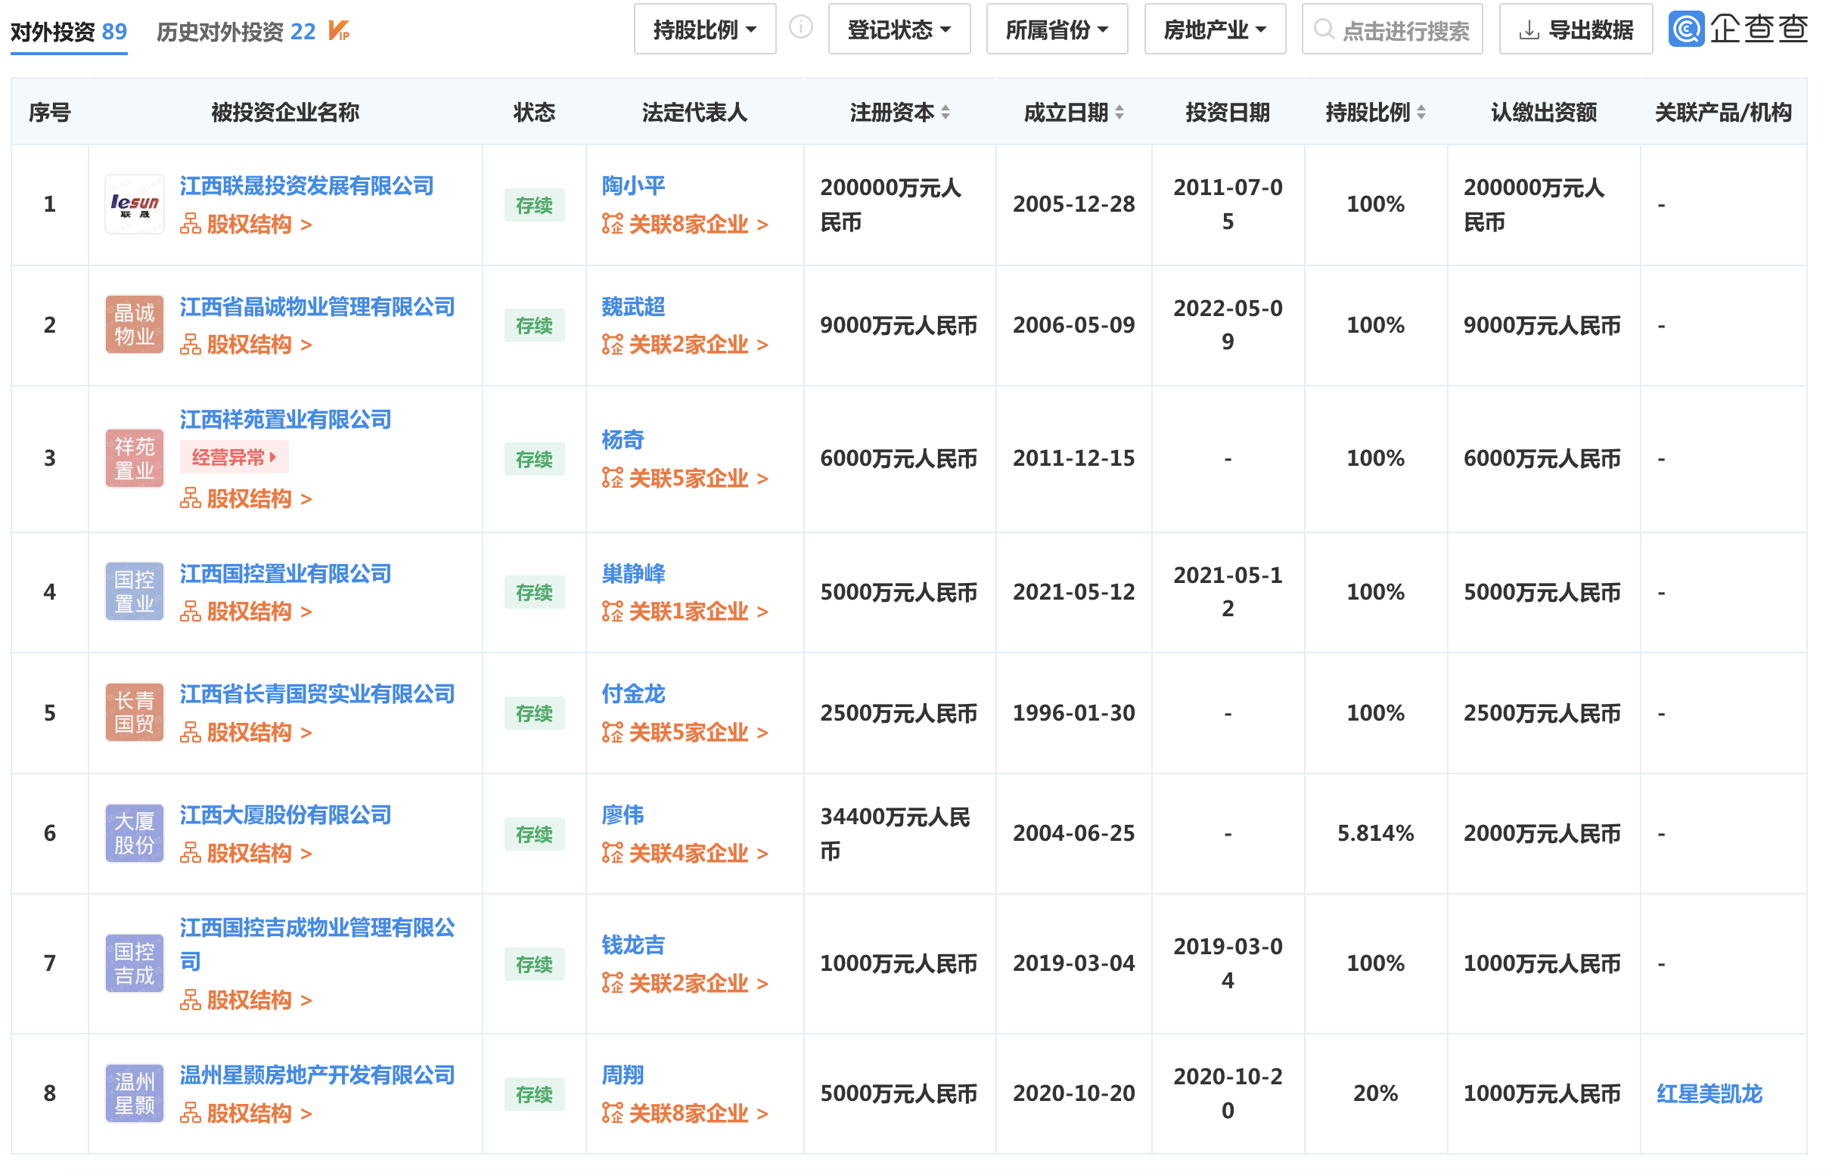Click the 点击进行搜索 search field

[x=1393, y=29]
